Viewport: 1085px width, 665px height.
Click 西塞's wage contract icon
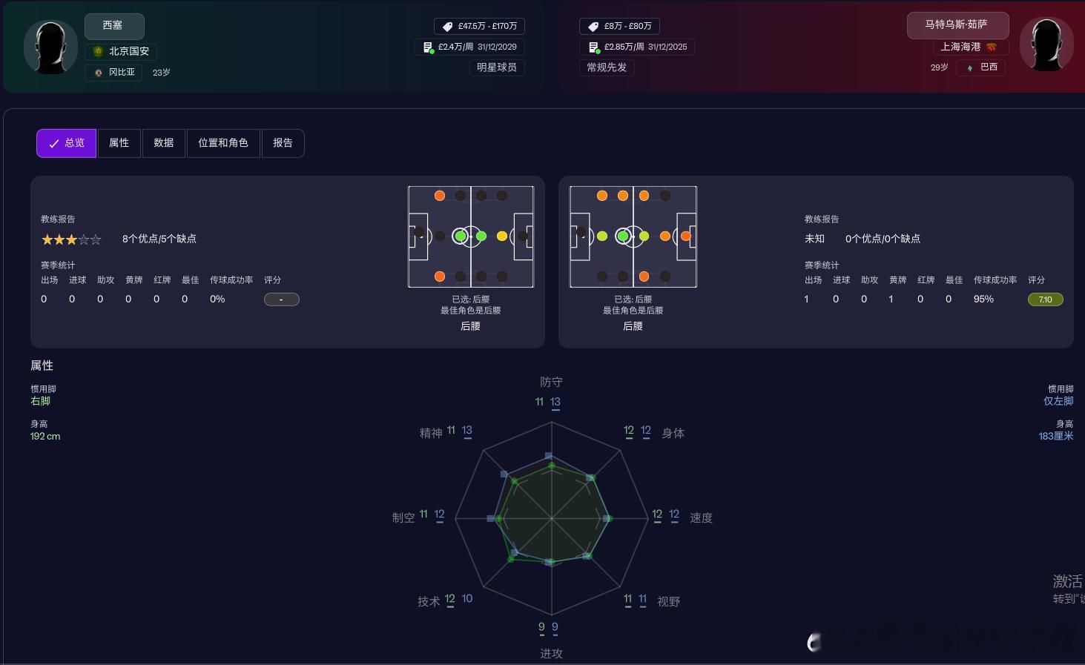(x=429, y=47)
